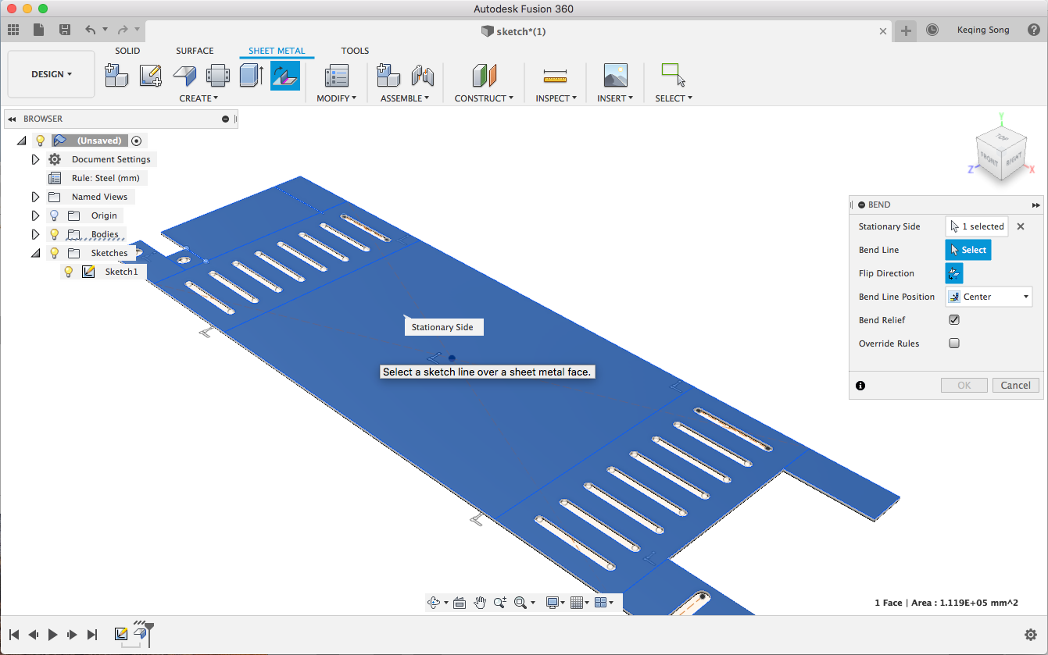Enable the Override Rules checkbox
Viewport: 1048px width, 655px height.
pyautogui.click(x=954, y=344)
